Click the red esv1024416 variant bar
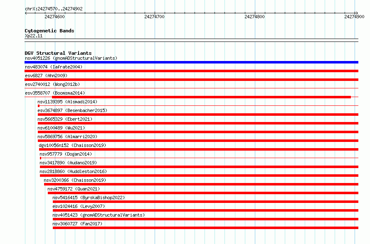 click(x=205, y=210)
